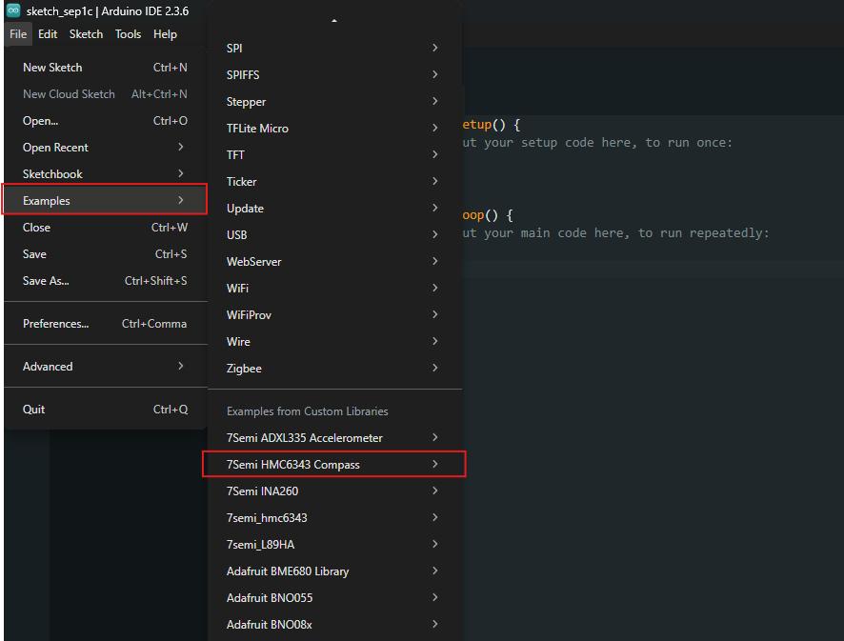Expand SPIFFS examples
844x641 pixels.
(334, 75)
